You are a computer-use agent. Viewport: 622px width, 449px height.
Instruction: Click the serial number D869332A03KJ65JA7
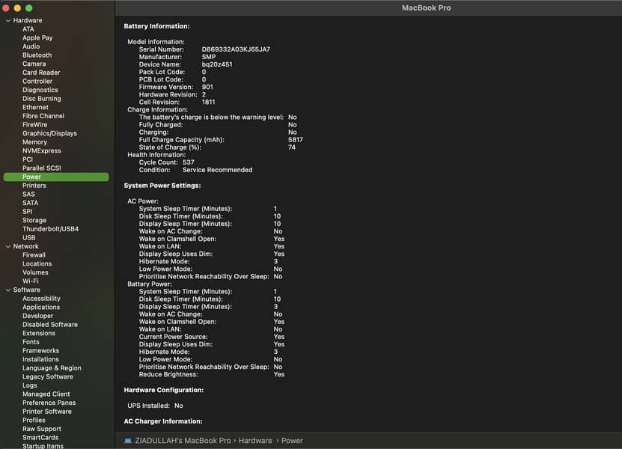click(236, 49)
